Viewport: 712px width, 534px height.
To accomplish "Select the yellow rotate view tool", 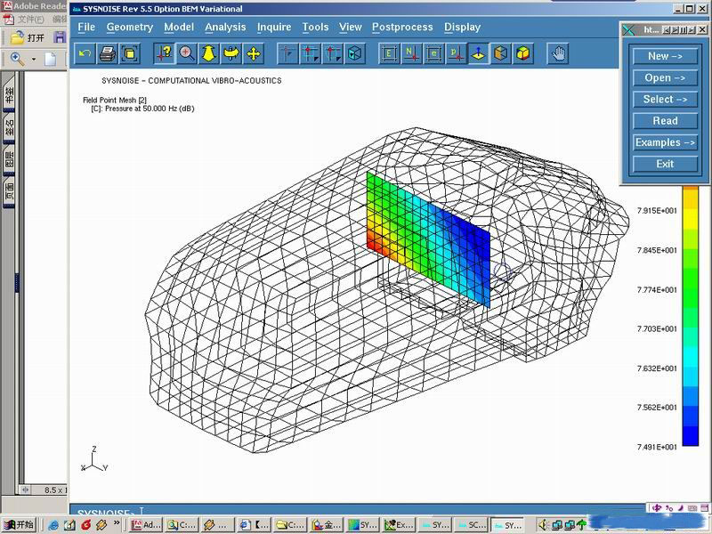I will click(231, 53).
